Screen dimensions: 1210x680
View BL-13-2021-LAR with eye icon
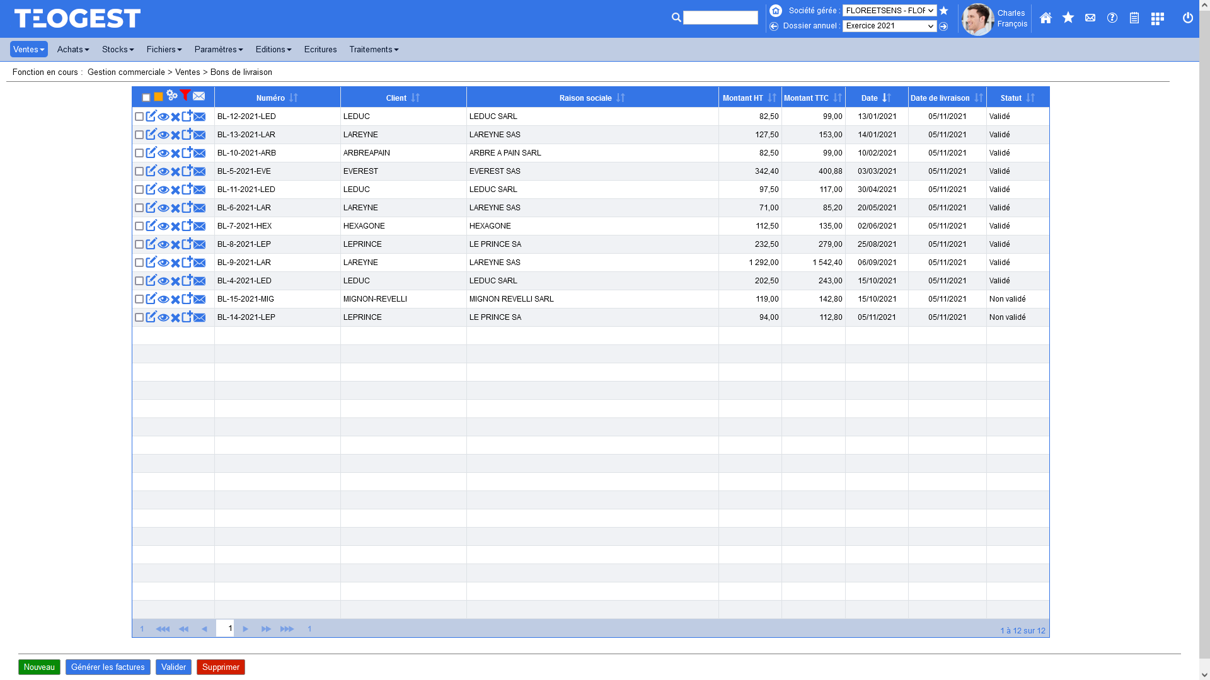click(x=163, y=135)
